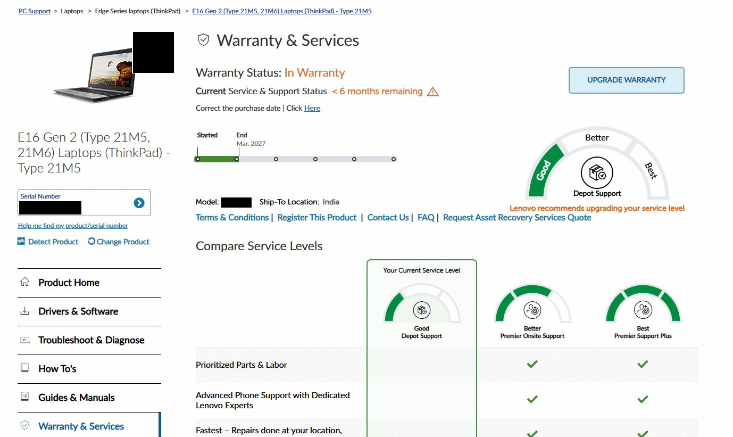Open Terms & Conditions link
This screenshot has height=437, width=733.
coord(232,217)
